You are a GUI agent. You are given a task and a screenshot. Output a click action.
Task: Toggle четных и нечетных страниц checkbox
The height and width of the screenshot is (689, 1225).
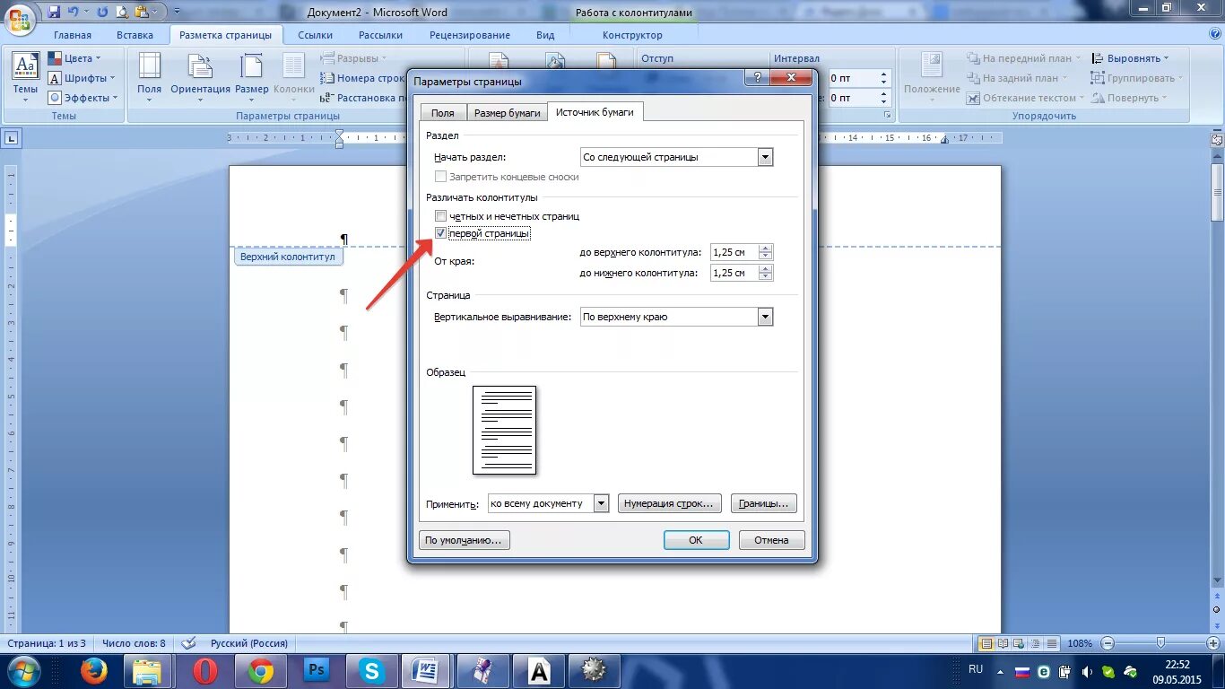click(x=440, y=216)
